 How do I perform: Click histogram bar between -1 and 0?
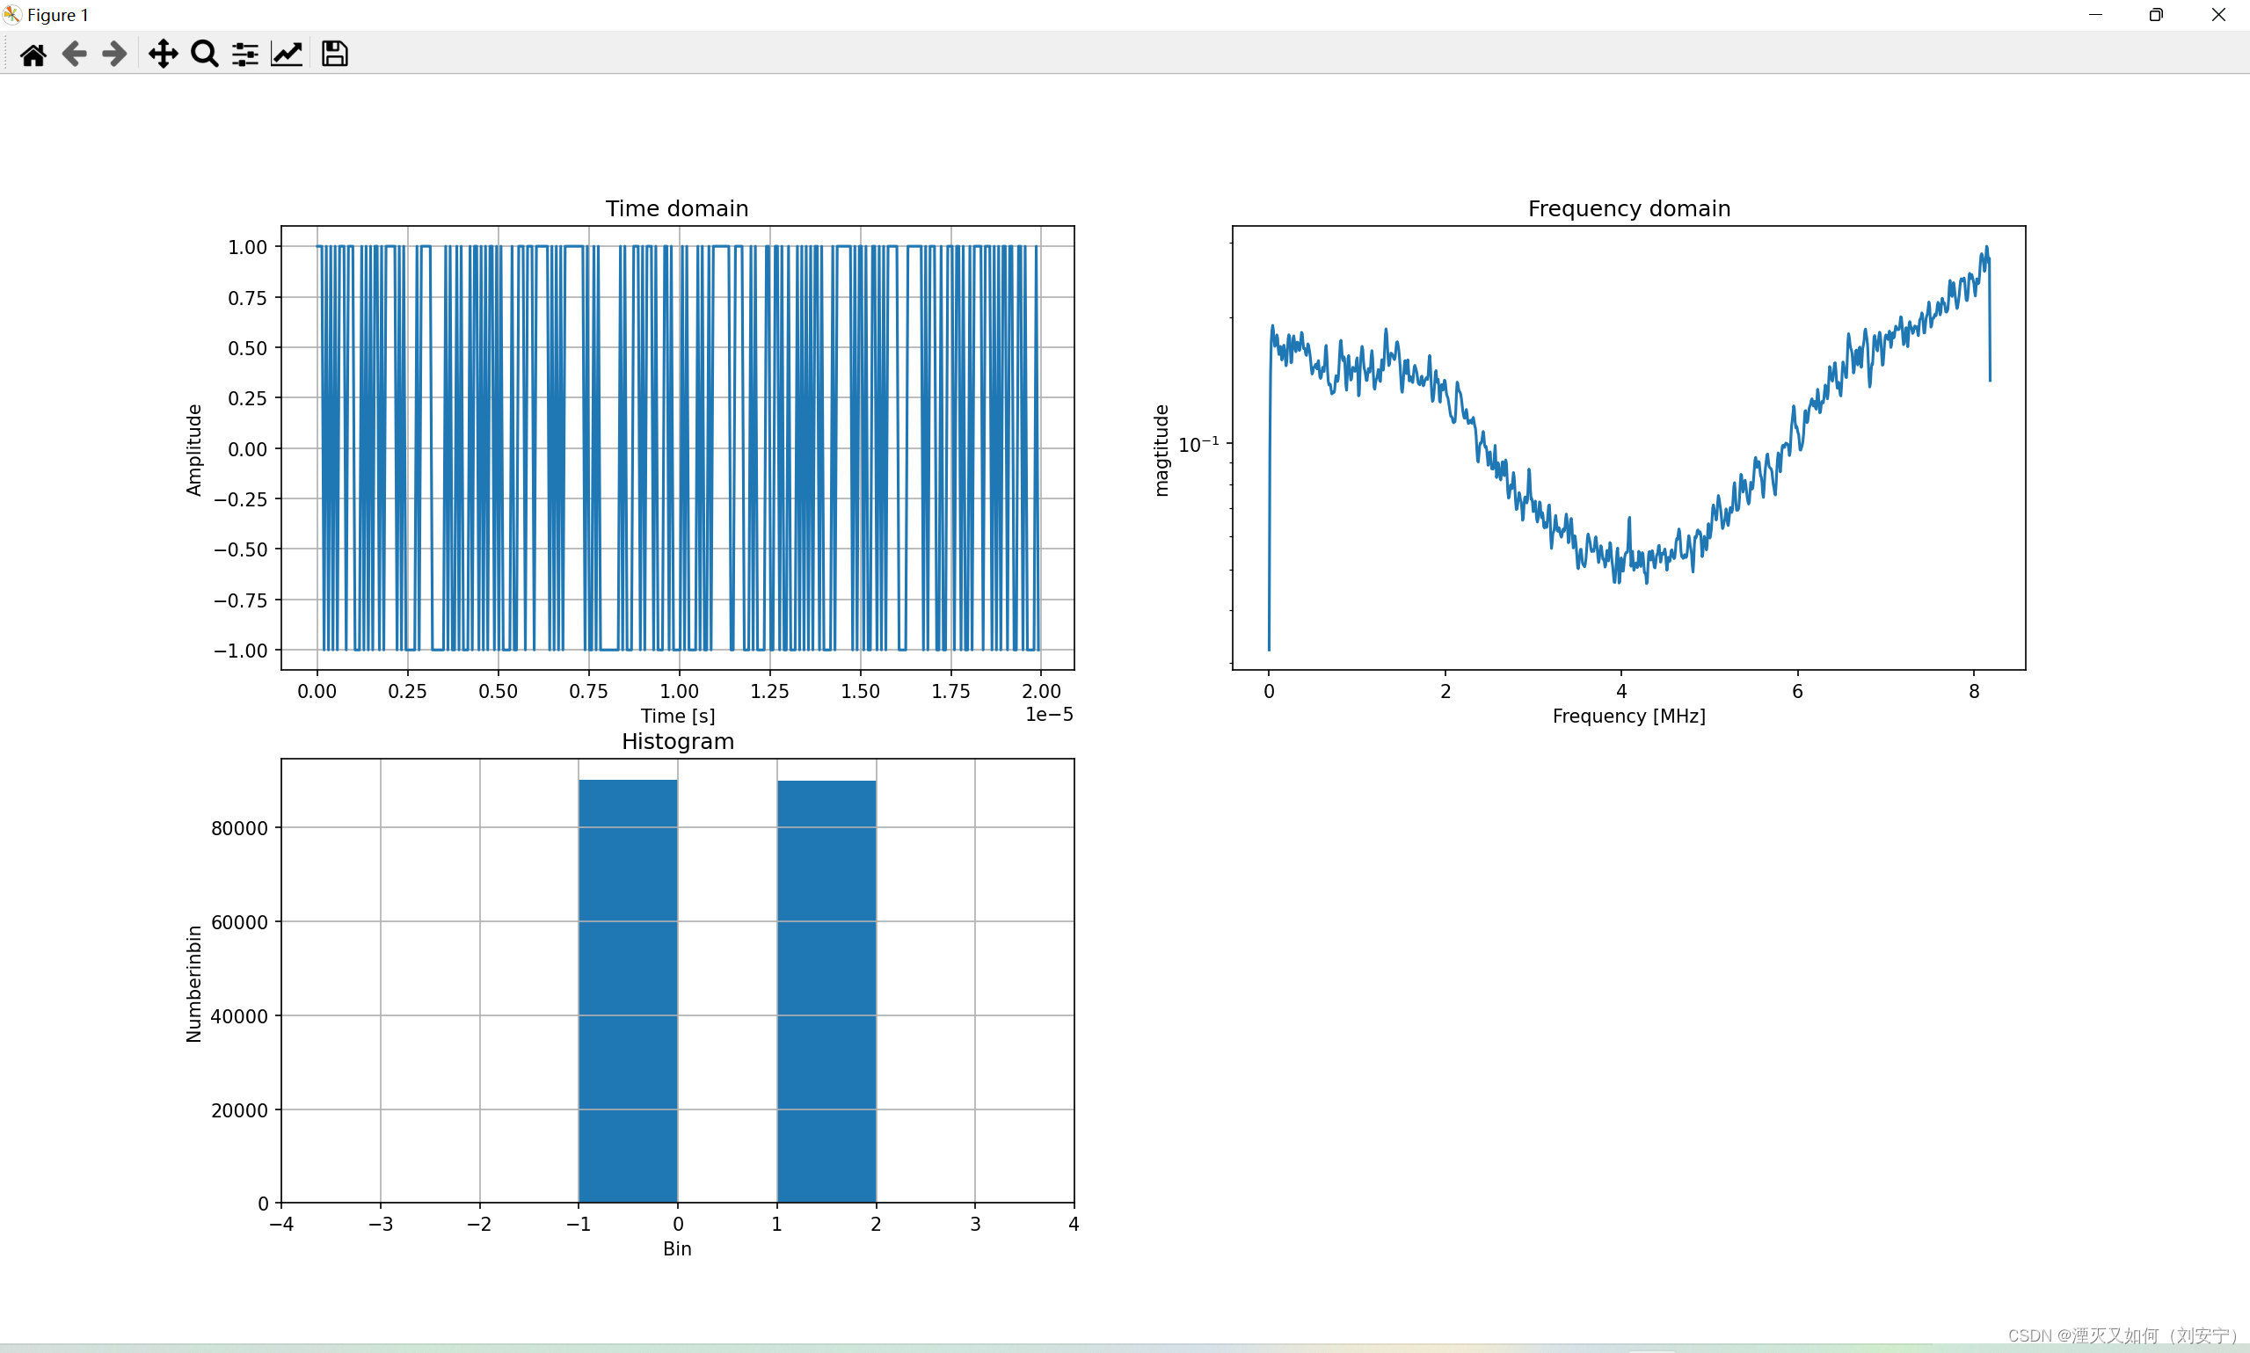pos(628,991)
